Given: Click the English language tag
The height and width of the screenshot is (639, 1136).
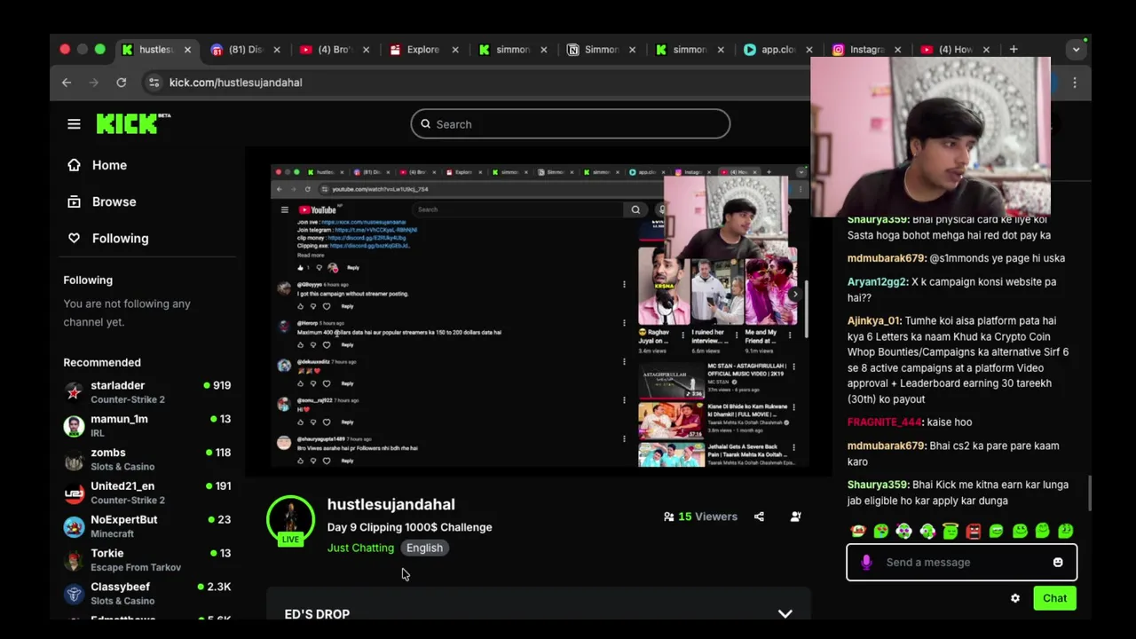Looking at the screenshot, I should point(424,548).
